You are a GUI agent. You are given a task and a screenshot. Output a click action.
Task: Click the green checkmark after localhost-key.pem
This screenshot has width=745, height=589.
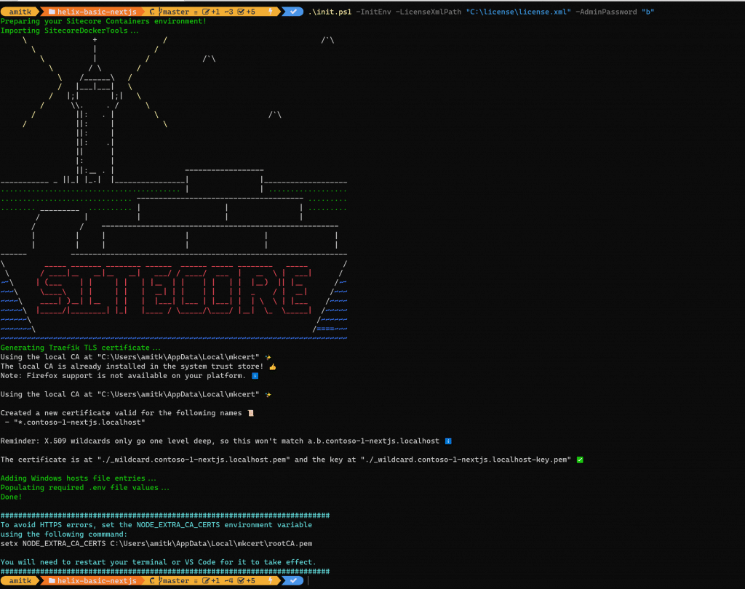pos(579,460)
